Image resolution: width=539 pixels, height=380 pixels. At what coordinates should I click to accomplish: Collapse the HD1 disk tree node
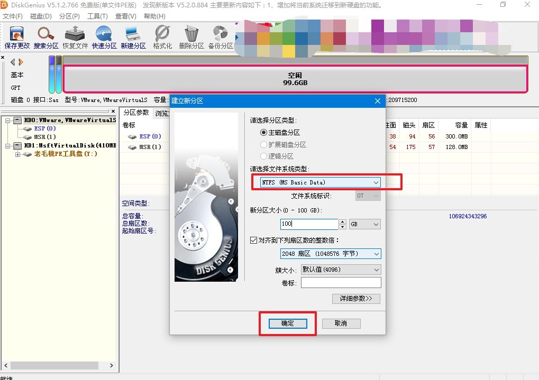8,146
